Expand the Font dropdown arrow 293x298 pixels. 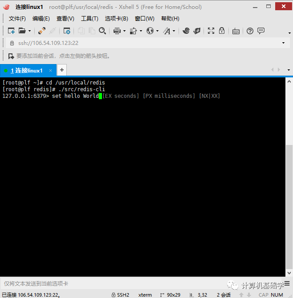(174, 31)
